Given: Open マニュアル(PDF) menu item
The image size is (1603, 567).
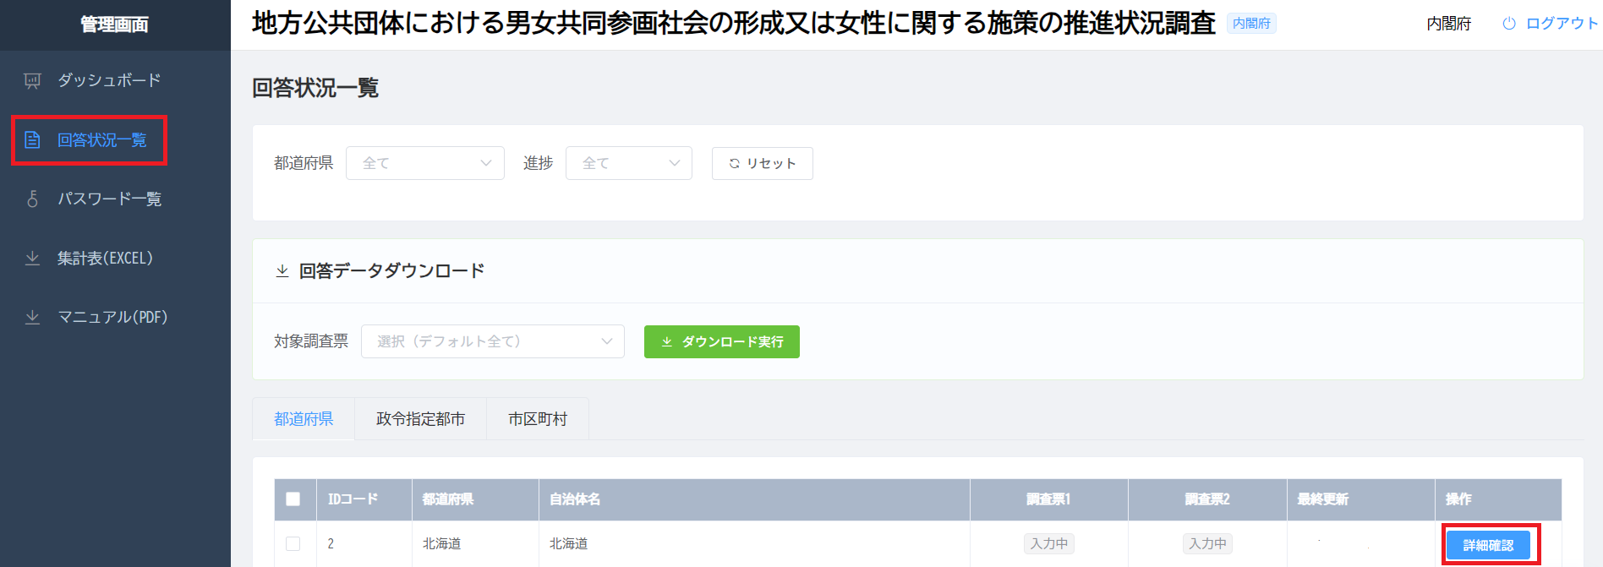Looking at the screenshot, I should point(115,317).
